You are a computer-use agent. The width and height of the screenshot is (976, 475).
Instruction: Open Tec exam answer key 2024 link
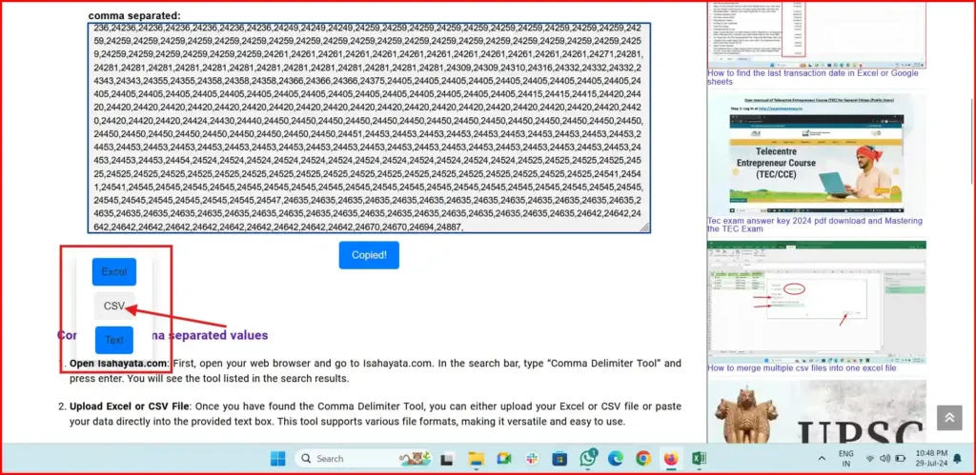[814, 225]
